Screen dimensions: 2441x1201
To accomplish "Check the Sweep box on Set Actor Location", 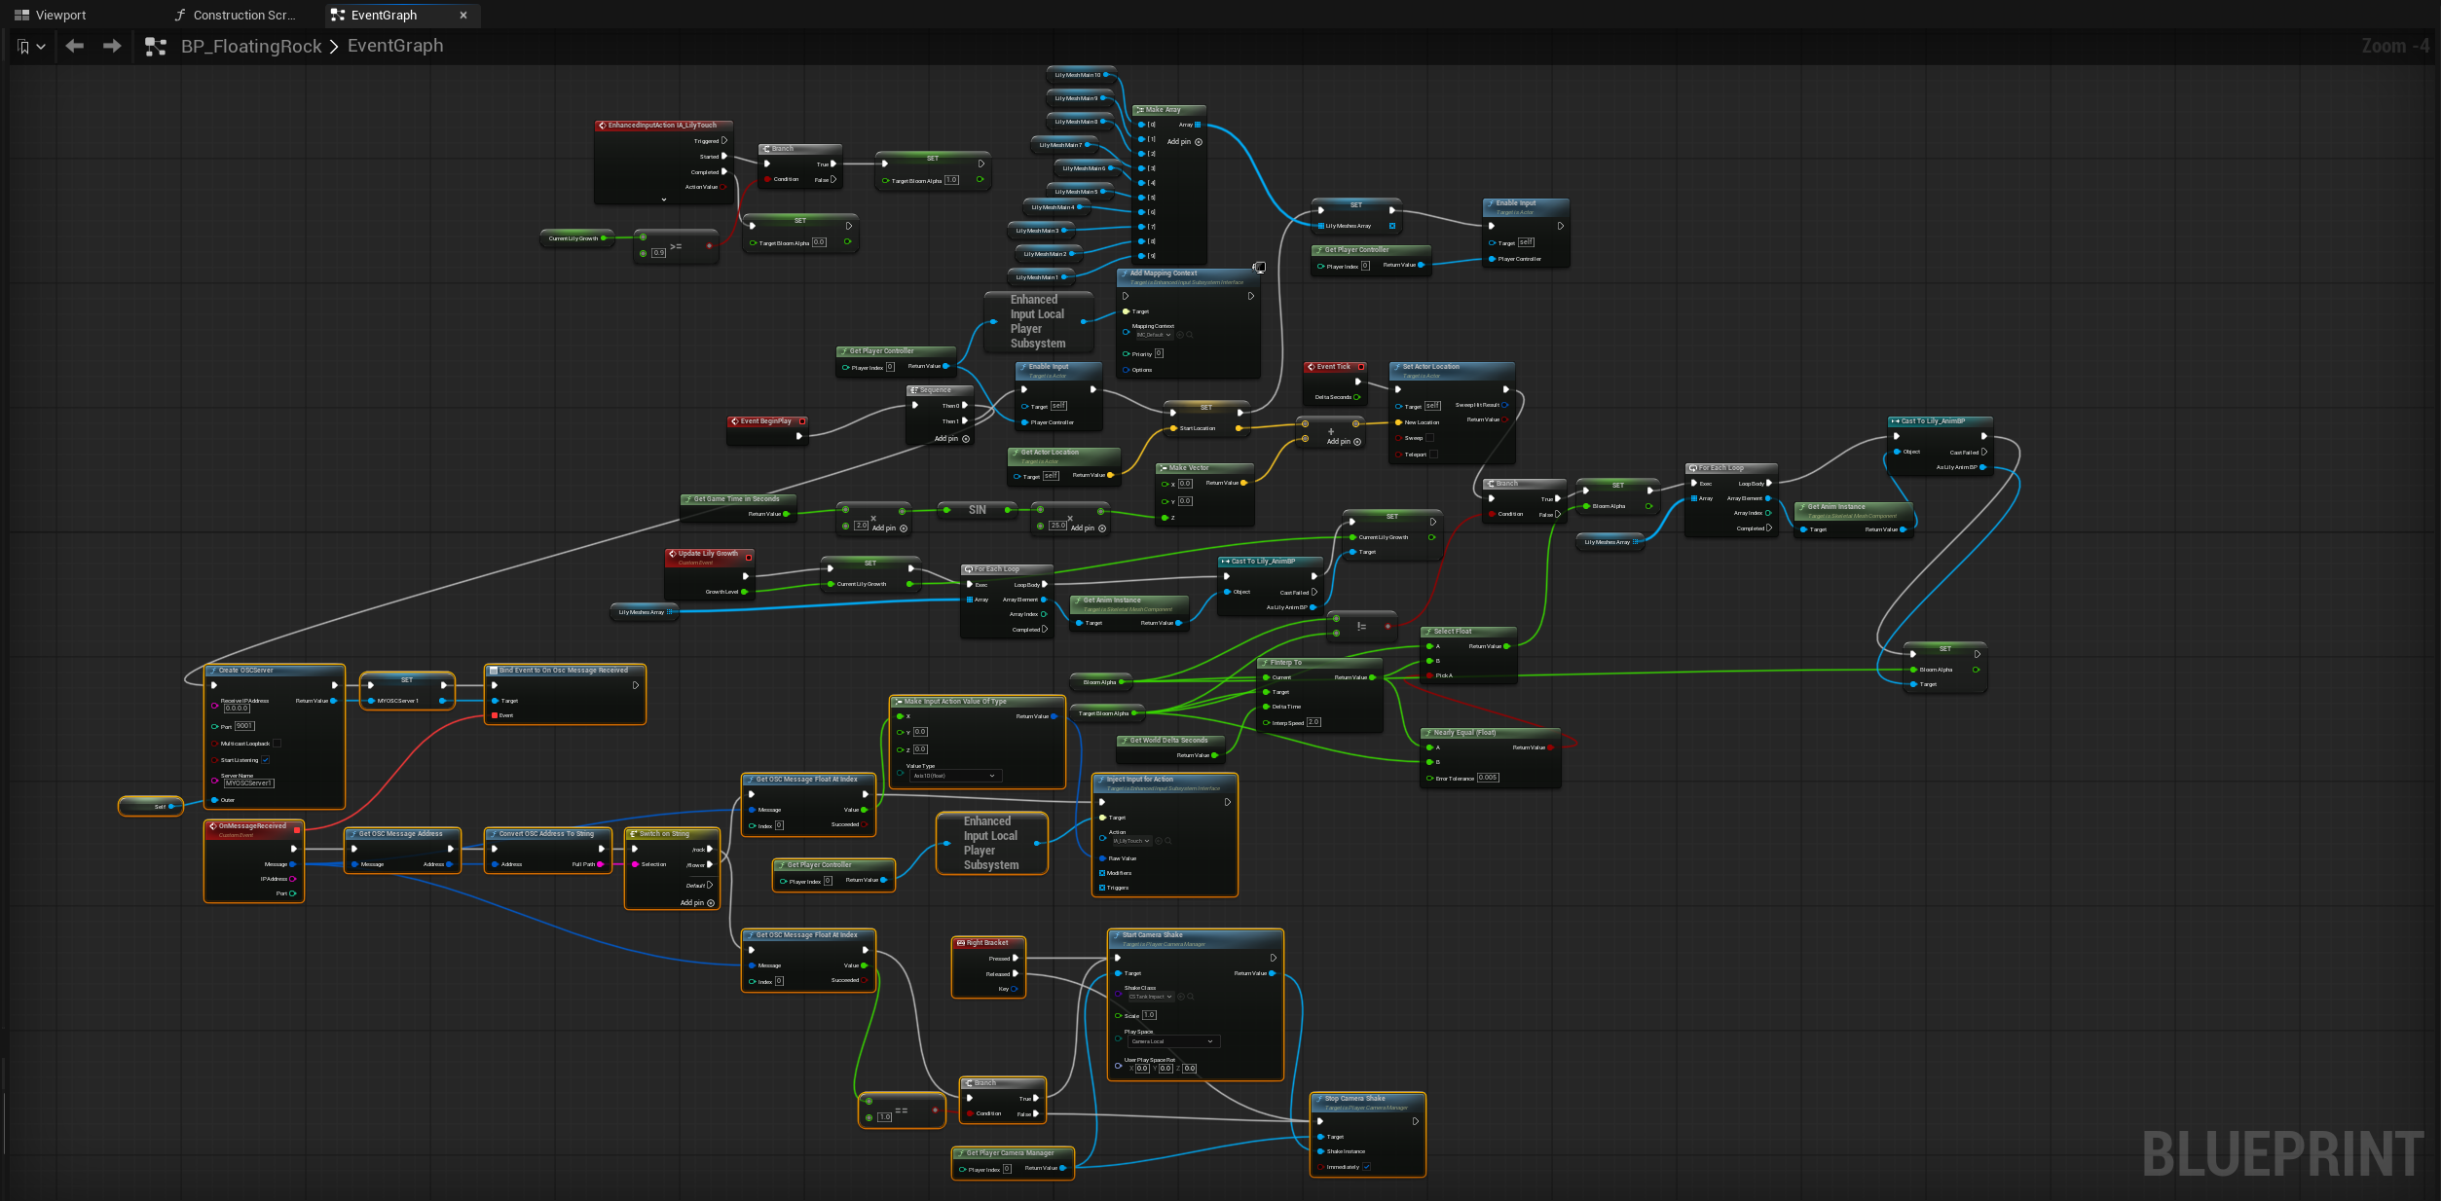I will point(1429,438).
